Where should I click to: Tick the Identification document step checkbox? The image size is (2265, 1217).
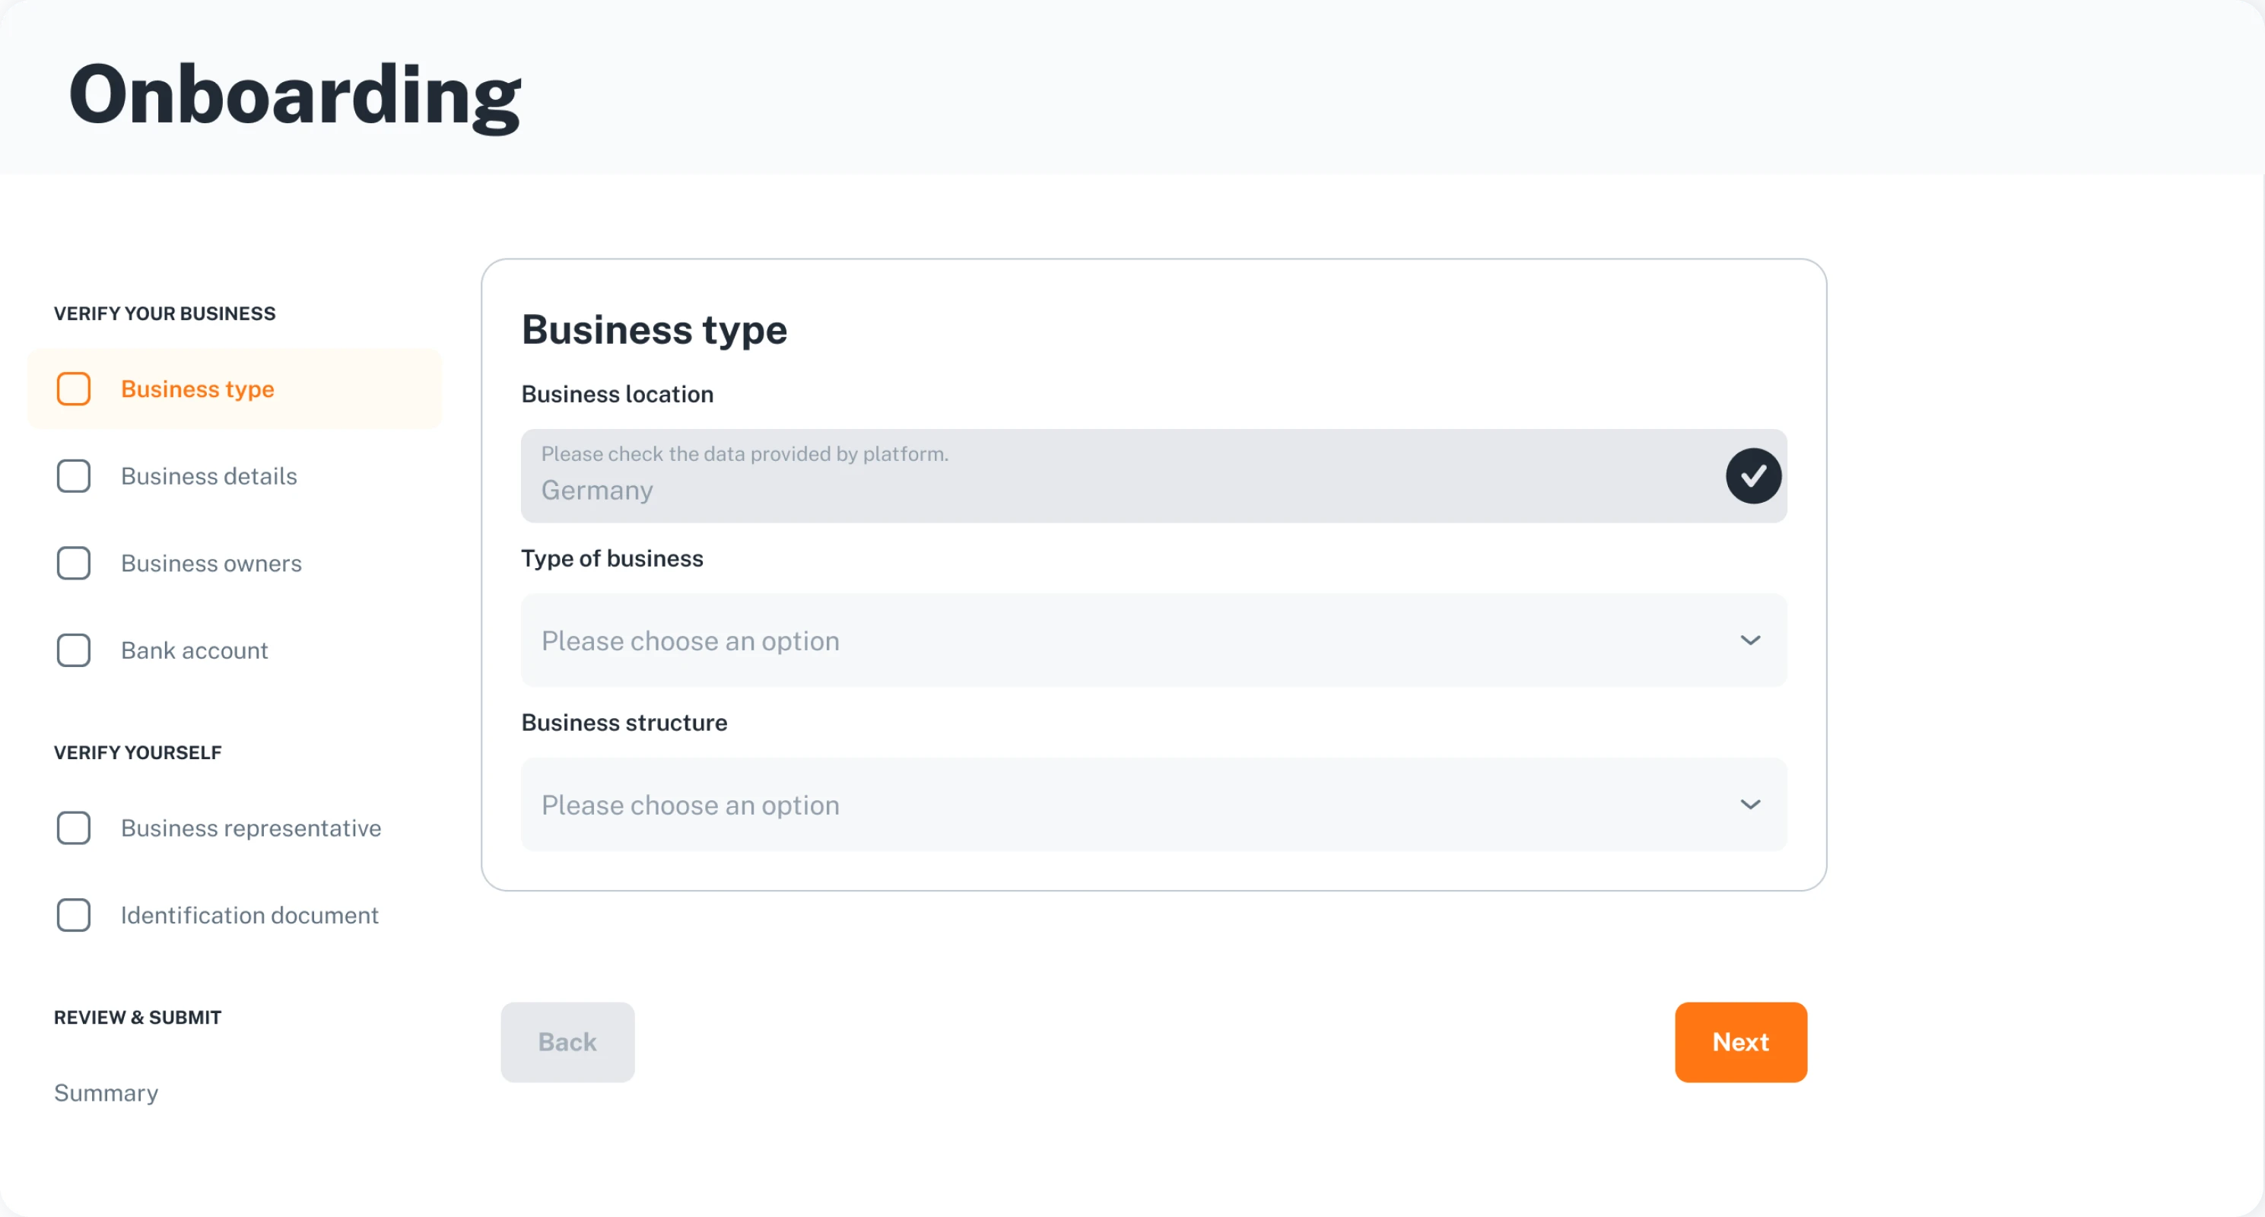coord(73,914)
